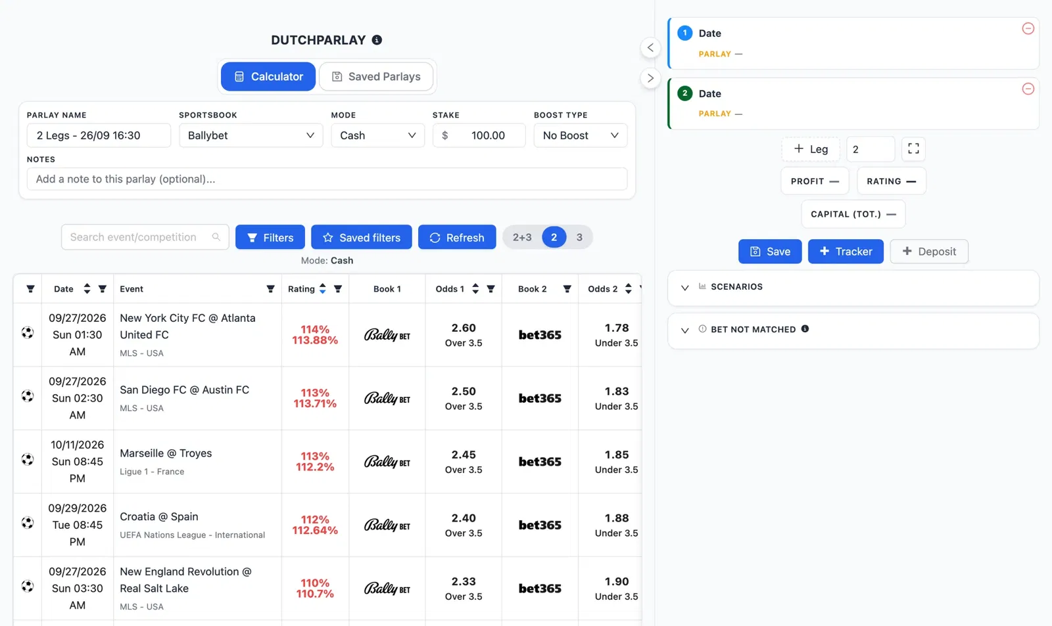The image size is (1052, 626).
Task: Click the Parlay Name input field
Action: point(99,135)
